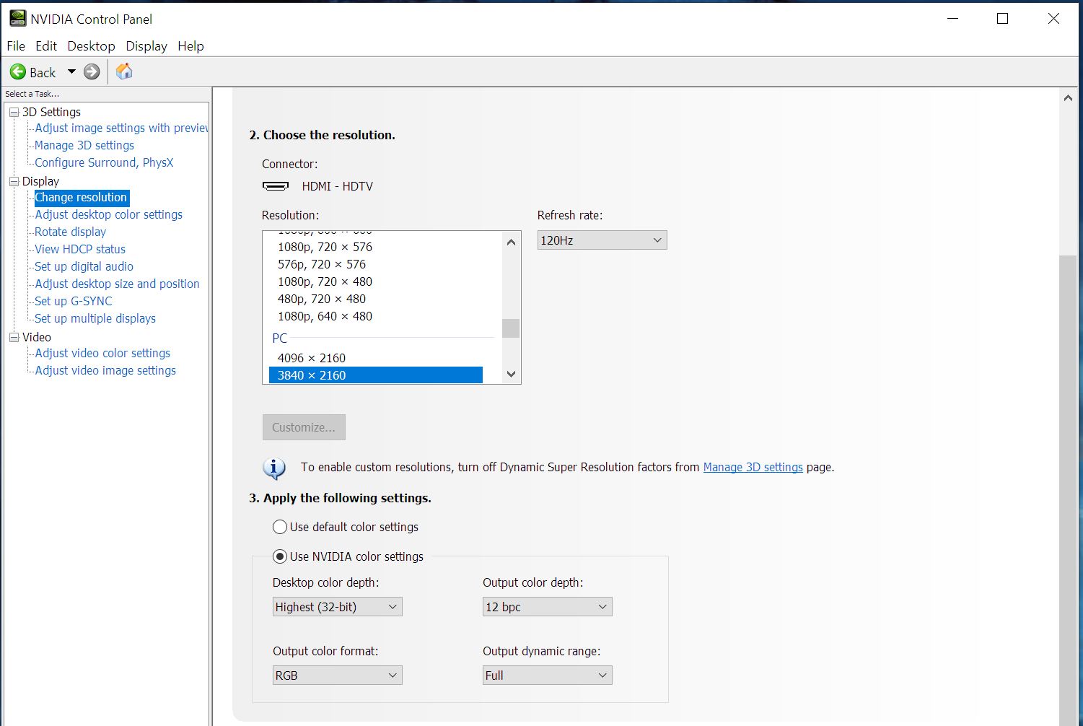This screenshot has height=726, width=1083.
Task: Open Set up multiple displays
Action: coord(95,318)
